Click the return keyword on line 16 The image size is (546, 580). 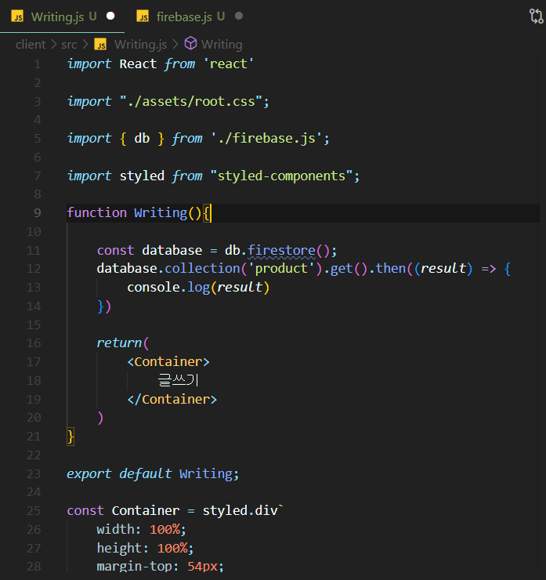119,343
